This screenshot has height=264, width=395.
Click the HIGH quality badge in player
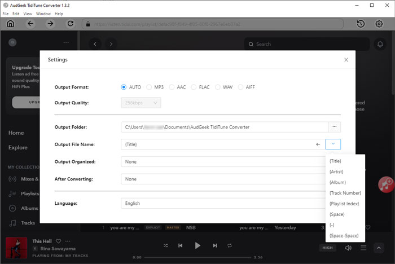coord(327,248)
